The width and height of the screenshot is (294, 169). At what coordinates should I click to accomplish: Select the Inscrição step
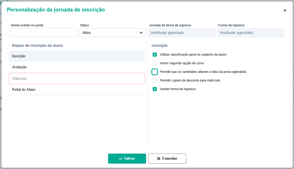tap(77, 56)
